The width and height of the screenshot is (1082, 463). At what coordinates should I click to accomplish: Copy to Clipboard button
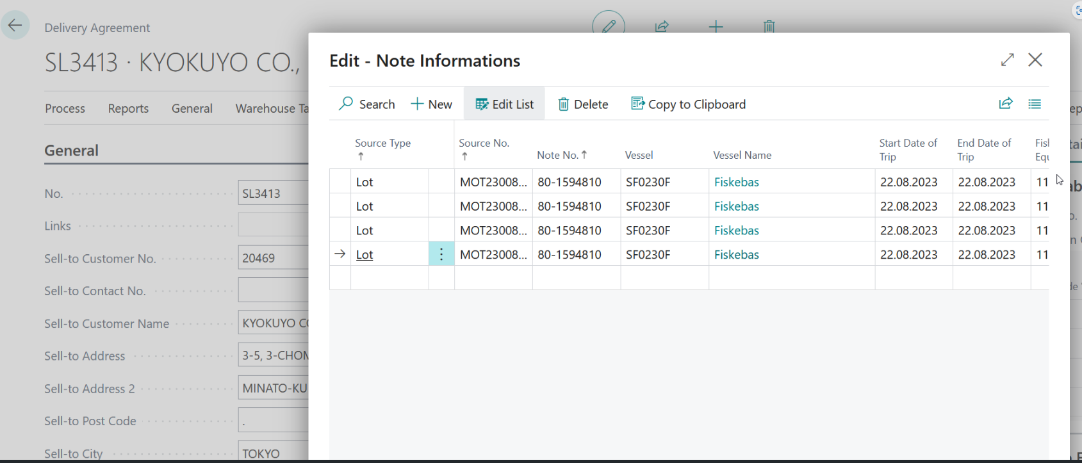pos(689,104)
